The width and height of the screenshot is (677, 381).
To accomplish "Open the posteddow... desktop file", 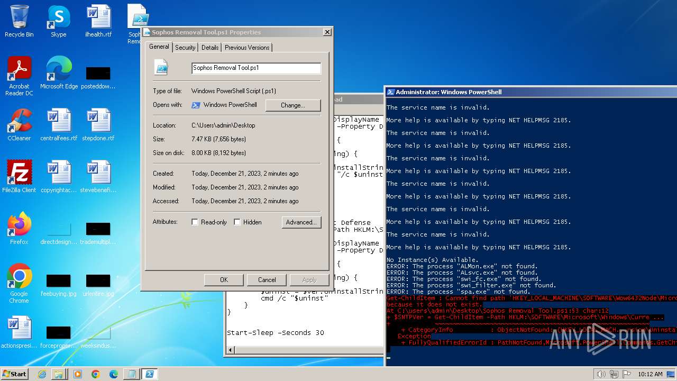I will point(98,77).
